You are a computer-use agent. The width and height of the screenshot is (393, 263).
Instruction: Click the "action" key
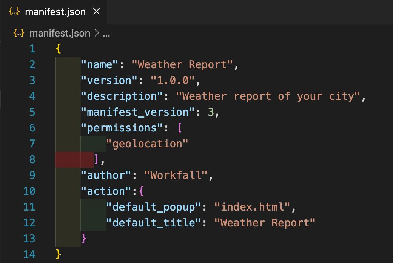point(106,191)
